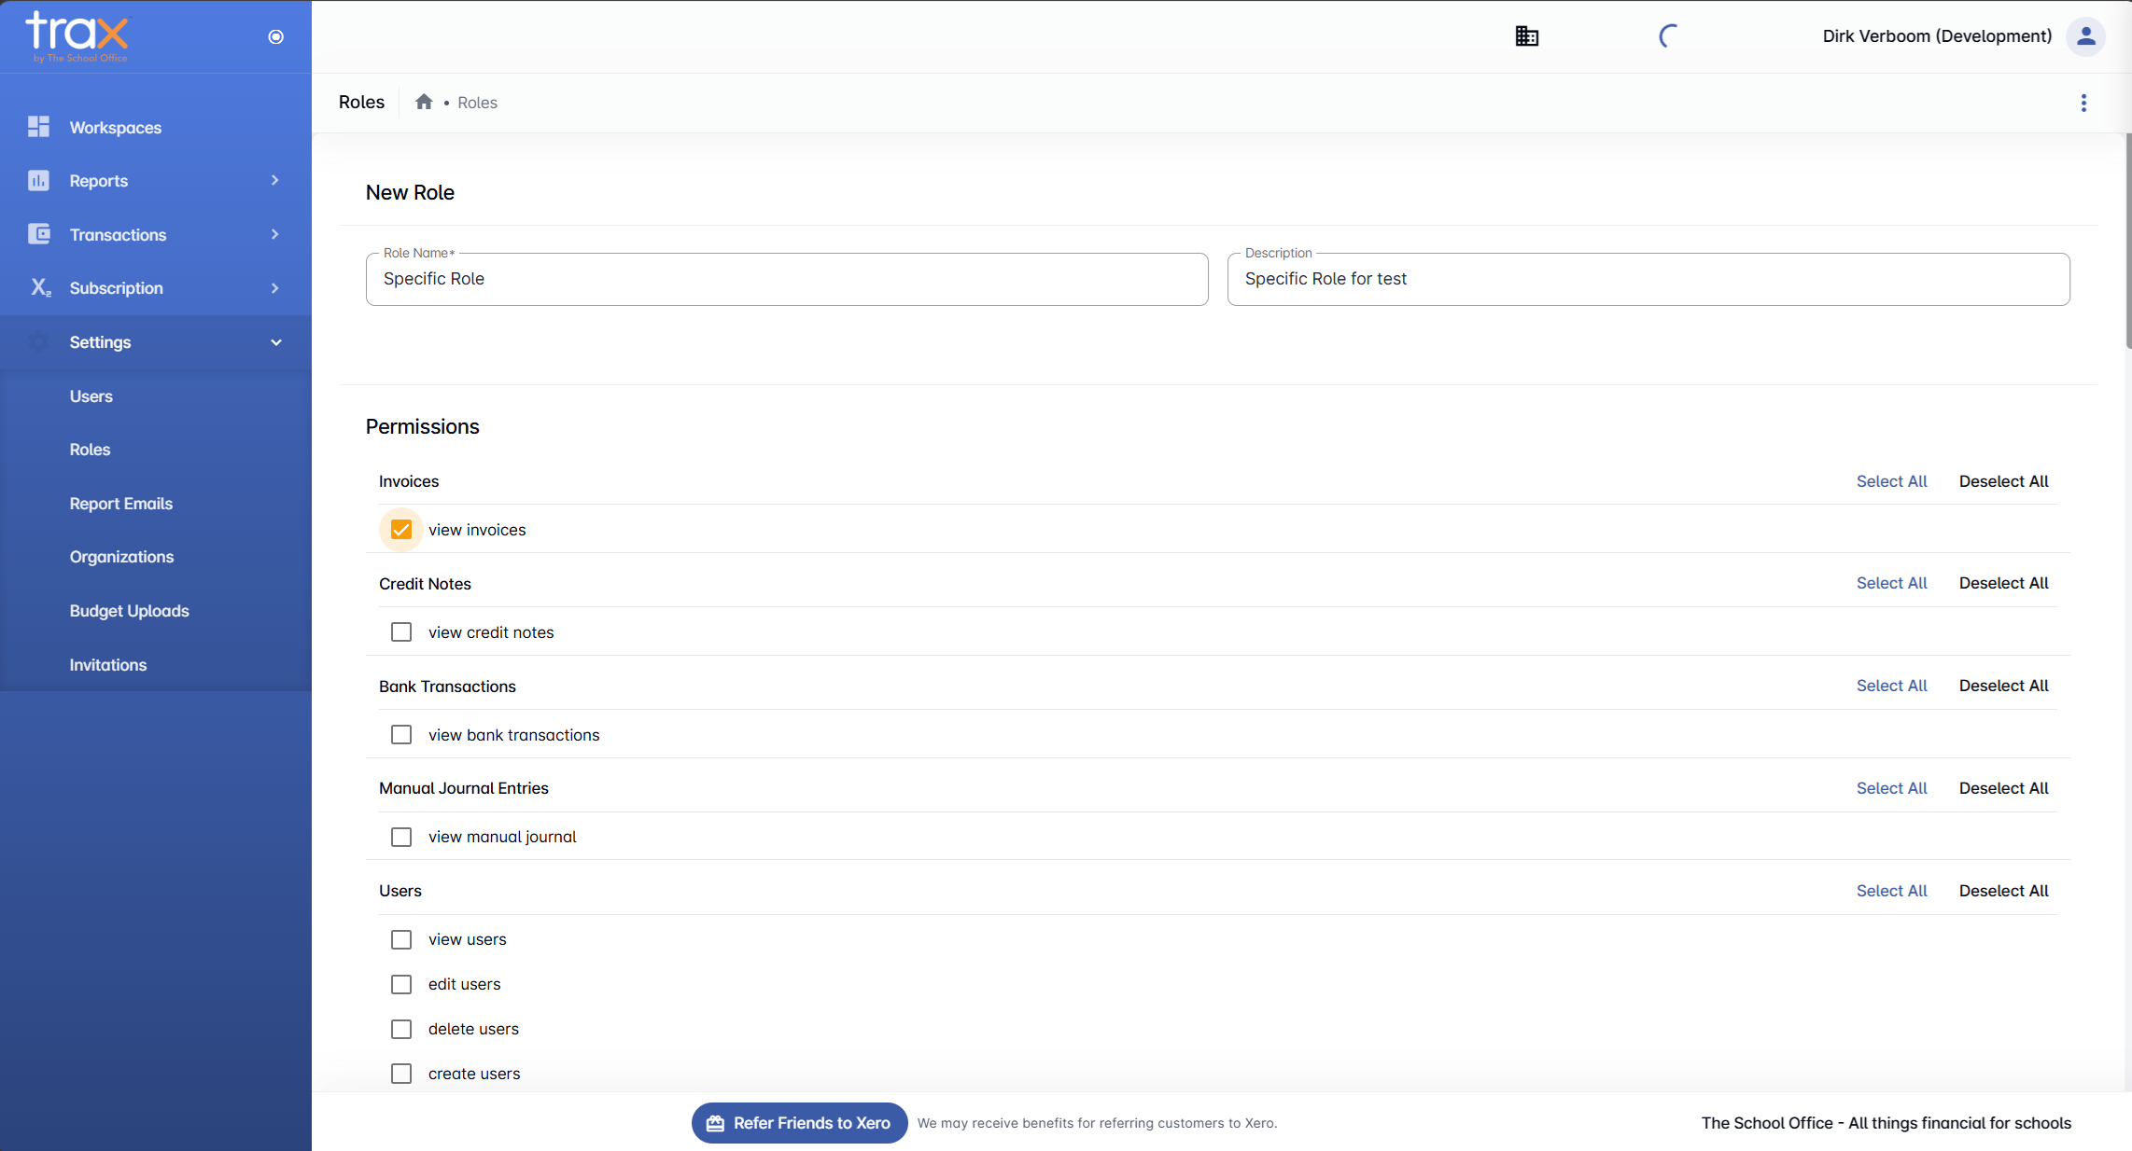Check the delete users checkbox
This screenshot has width=2132, height=1151.
pos(401,1029)
